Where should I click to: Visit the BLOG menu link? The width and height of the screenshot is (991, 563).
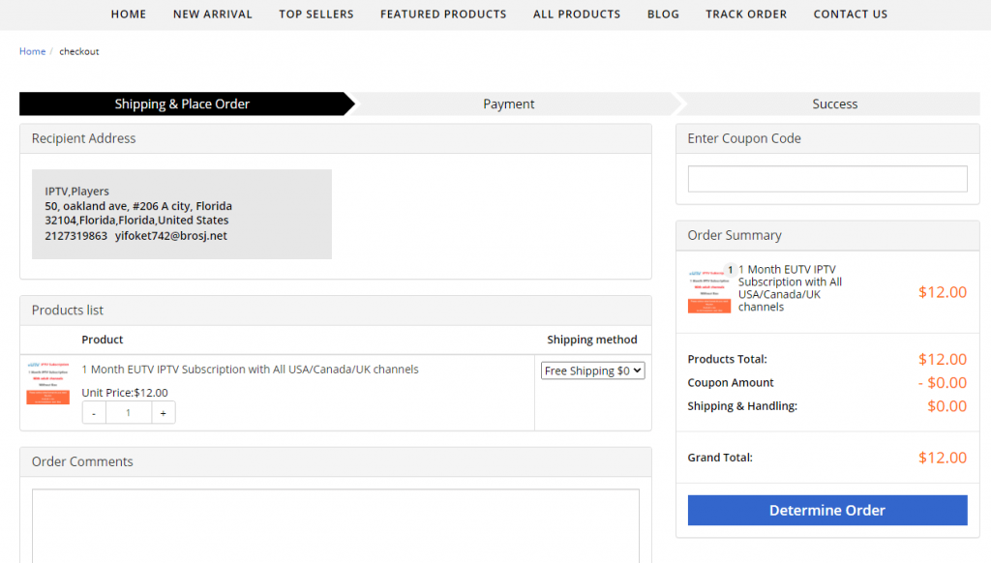click(663, 14)
